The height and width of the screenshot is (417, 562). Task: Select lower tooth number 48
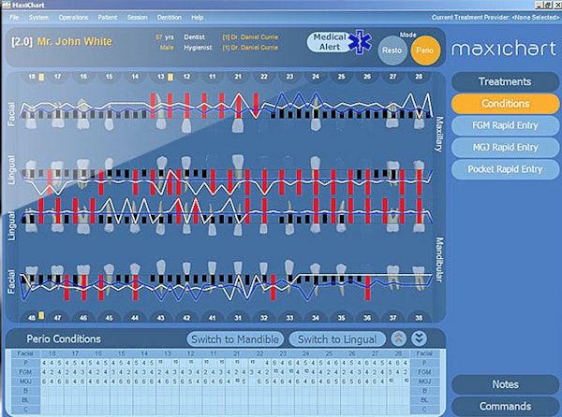tap(32, 318)
